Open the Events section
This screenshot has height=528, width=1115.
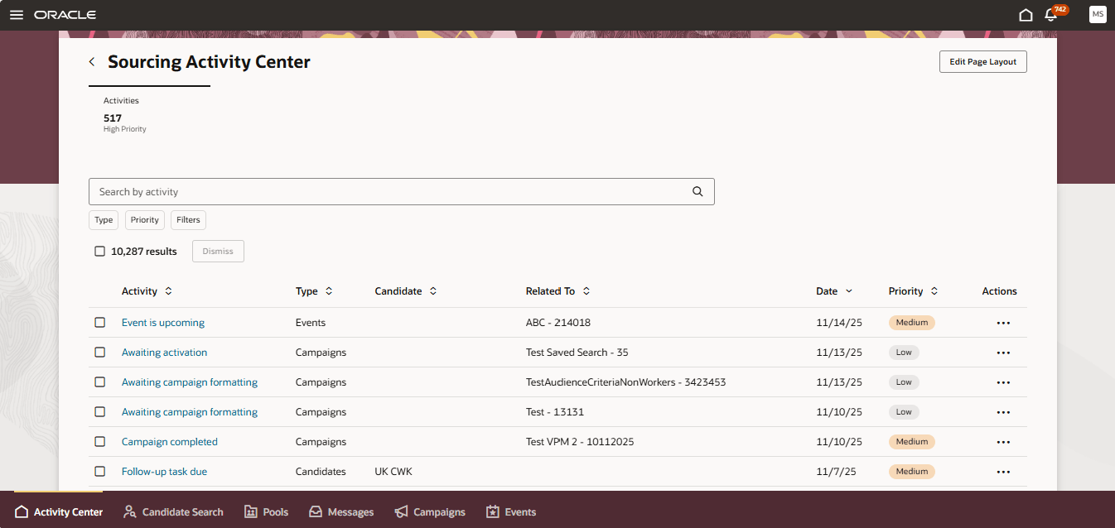pyautogui.click(x=511, y=511)
